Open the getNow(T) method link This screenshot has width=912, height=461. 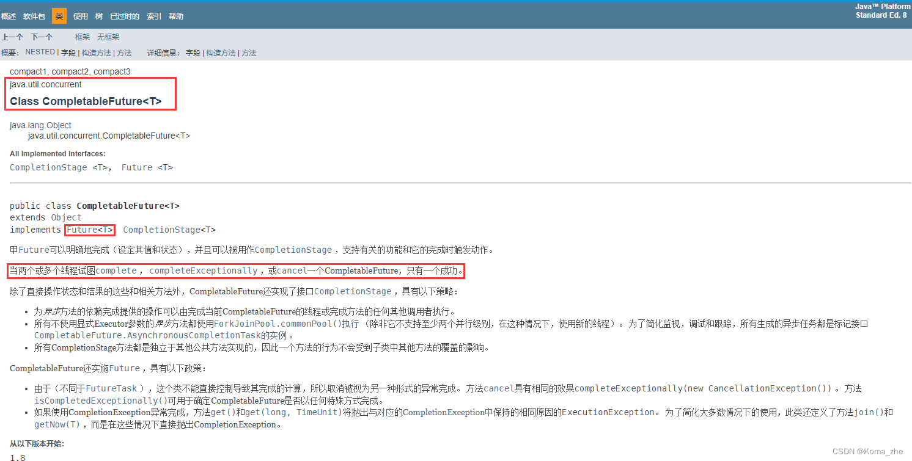pyautogui.click(x=57, y=424)
